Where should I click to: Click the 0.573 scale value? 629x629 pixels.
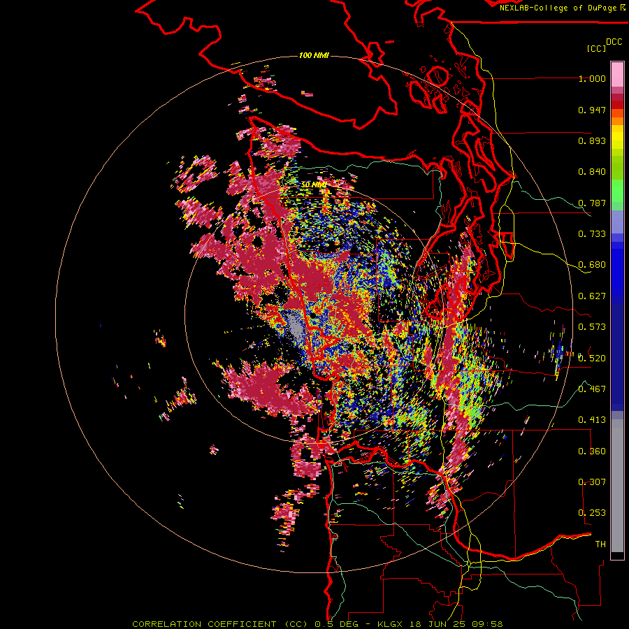click(592, 327)
